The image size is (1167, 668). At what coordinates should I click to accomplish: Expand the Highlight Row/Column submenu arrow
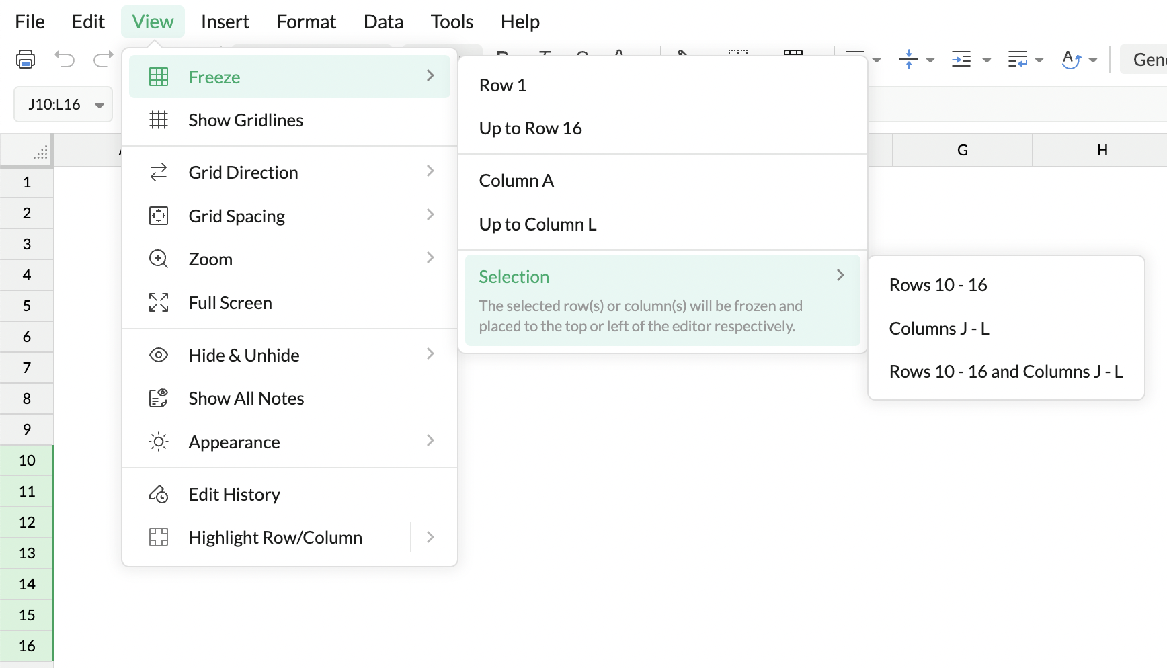pos(430,538)
